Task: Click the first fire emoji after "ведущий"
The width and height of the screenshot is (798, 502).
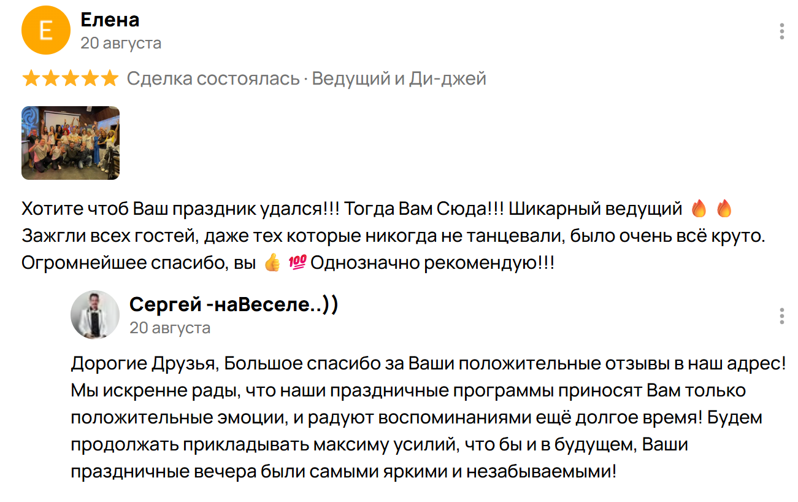Action: (x=699, y=209)
